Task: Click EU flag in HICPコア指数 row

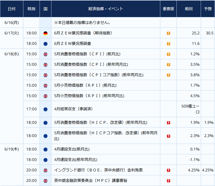Action: pyautogui.click(x=45, y=136)
